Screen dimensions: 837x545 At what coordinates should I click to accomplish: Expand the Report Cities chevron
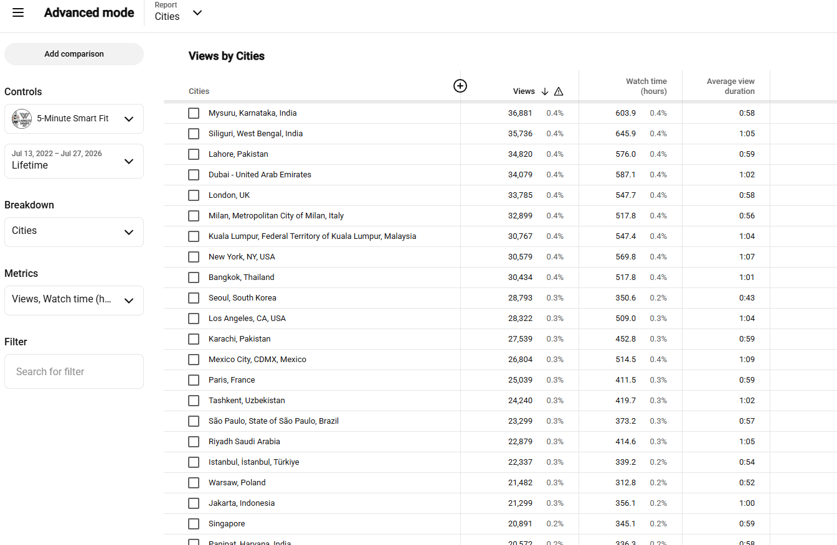(x=197, y=13)
